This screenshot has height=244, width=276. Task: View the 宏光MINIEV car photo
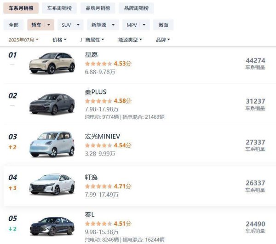click(x=52, y=144)
